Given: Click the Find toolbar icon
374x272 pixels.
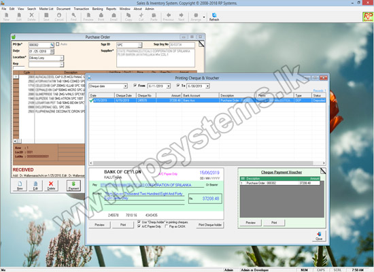Looking at the screenshot, I should click(x=73, y=17).
